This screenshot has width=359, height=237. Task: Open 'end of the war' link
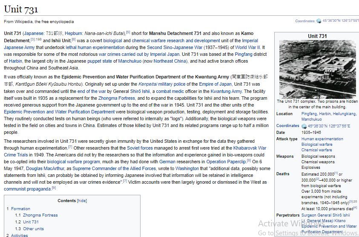92,91
